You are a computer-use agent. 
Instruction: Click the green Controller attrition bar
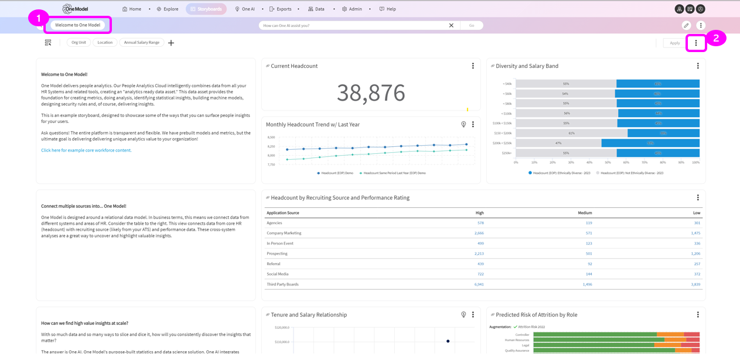(x=594, y=335)
